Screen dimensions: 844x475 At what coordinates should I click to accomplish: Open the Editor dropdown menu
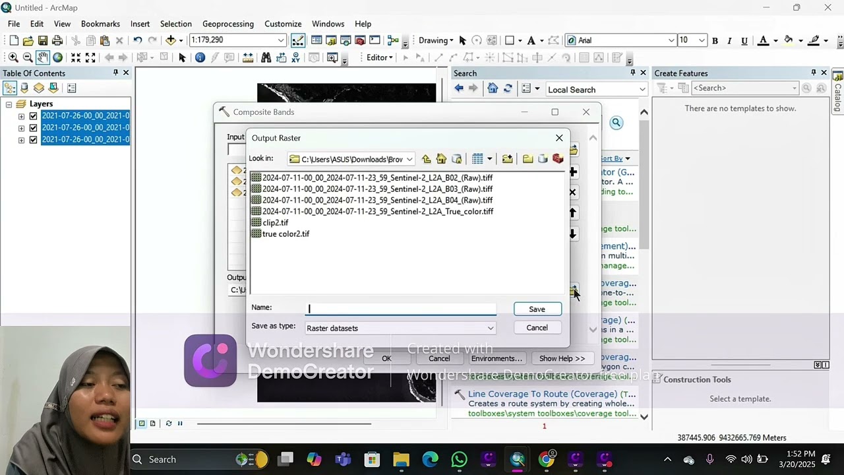tap(379, 57)
